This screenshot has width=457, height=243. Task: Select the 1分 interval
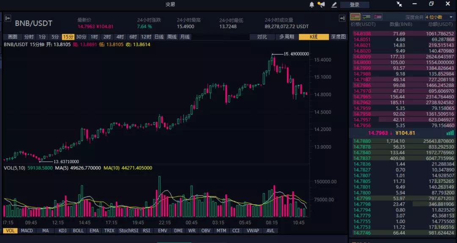[x=43, y=37]
